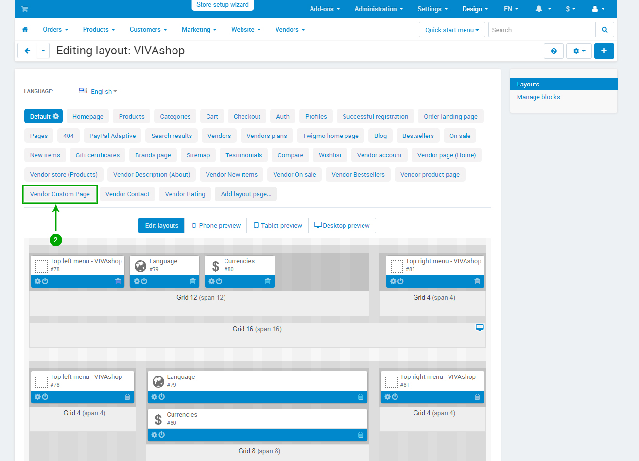Click the Add layout page button
The image size is (639, 461).
(246, 194)
